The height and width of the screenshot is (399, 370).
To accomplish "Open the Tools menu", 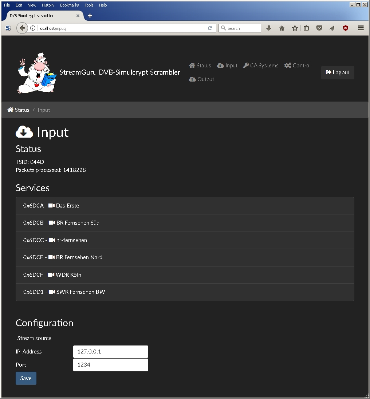I will click(89, 5).
